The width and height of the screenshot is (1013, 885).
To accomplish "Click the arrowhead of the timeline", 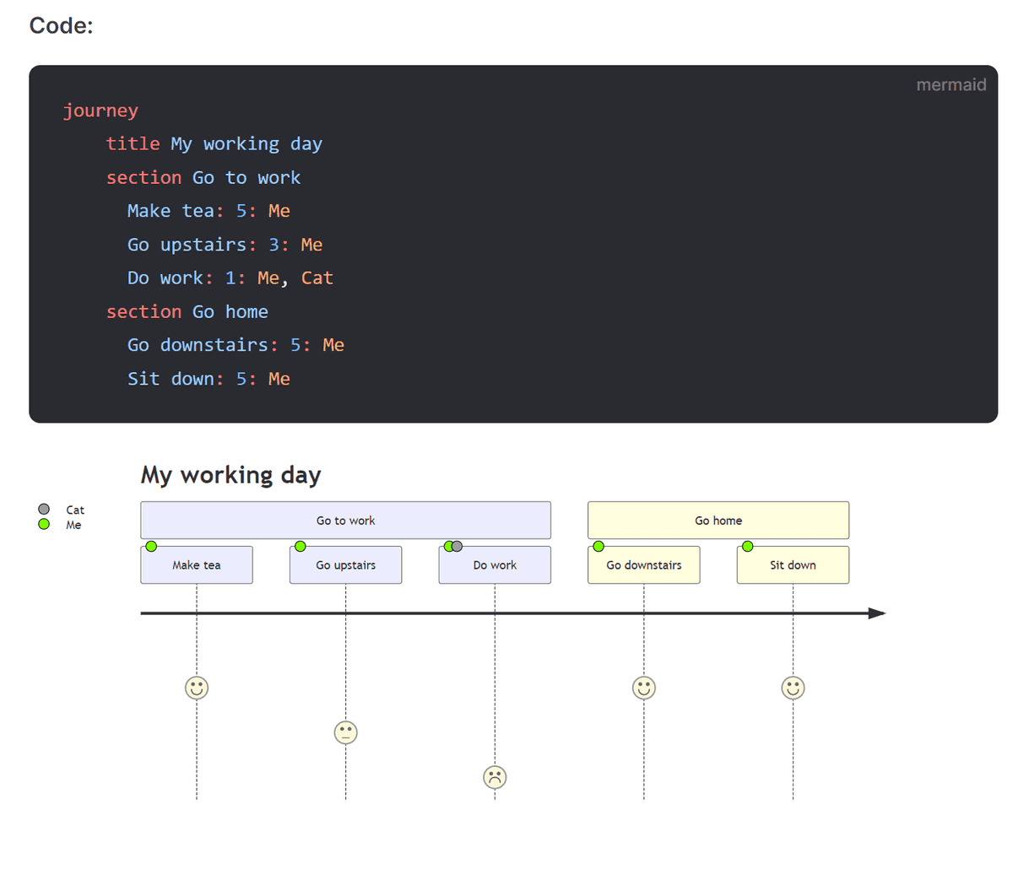I will tap(877, 613).
